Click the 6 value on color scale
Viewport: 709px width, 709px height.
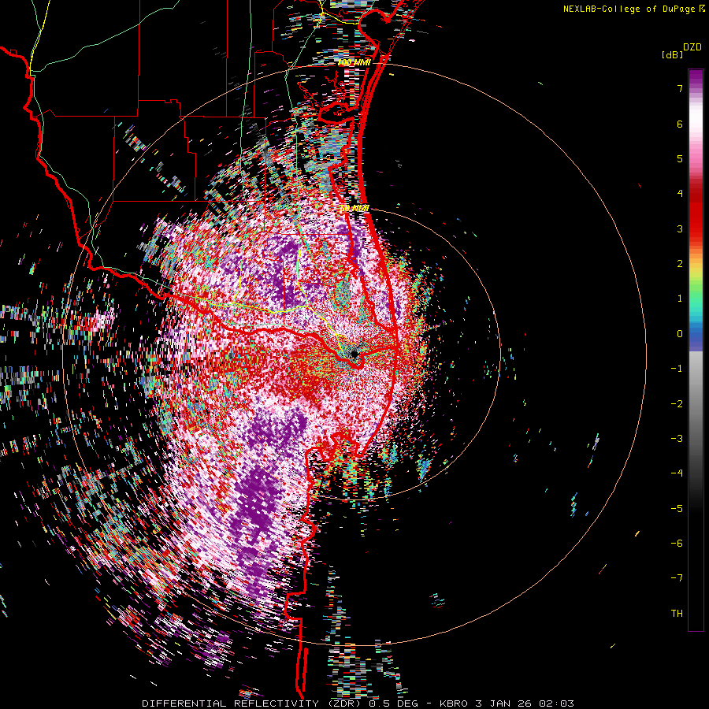(680, 124)
